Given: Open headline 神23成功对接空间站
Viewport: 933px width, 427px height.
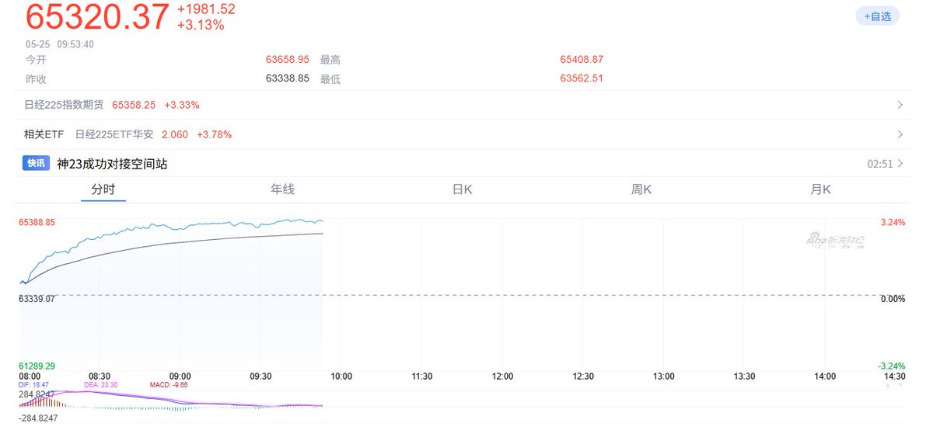Looking at the screenshot, I should 112,164.
